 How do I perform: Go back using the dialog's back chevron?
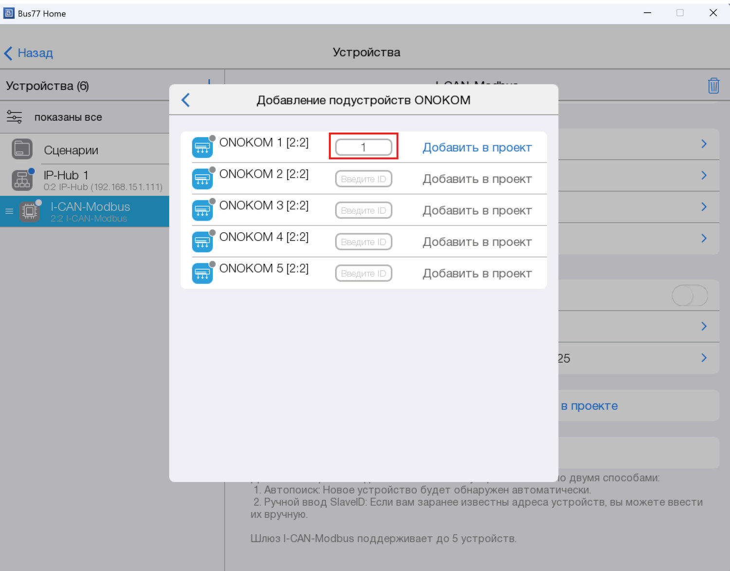(185, 100)
